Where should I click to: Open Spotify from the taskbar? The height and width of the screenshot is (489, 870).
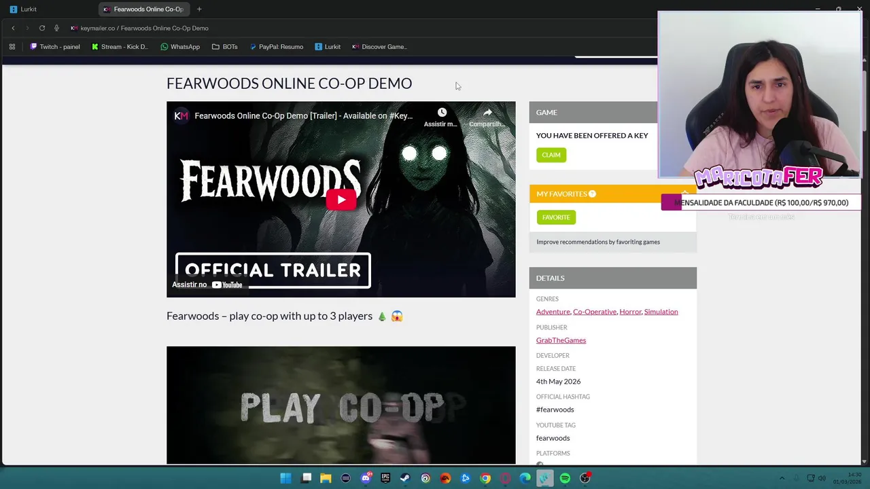tap(565, 478)
